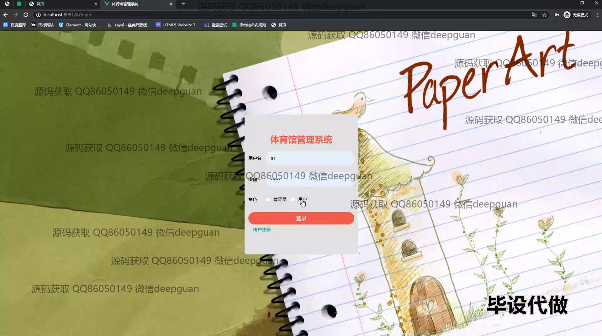Click the site info icon in address bar
The width and height of the screenshot is (602, 336).
click(38, 15)
